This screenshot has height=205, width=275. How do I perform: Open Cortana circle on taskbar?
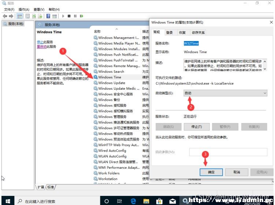(107, 201)
